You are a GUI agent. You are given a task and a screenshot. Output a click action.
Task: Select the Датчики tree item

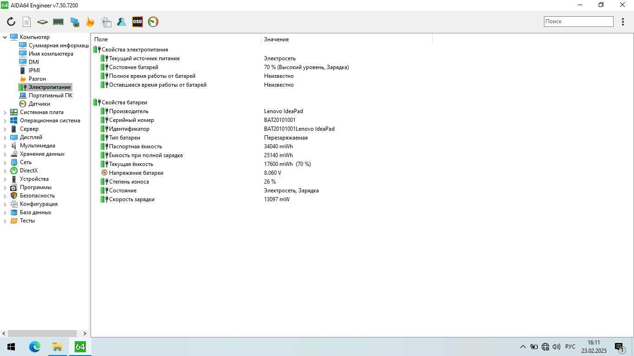pyautogui.click(x=39, y=104)
